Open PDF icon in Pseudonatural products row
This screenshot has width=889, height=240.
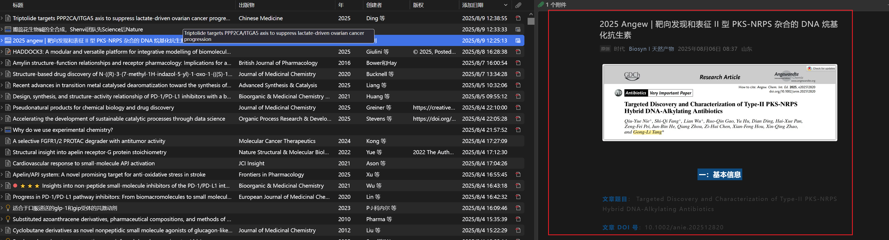point(518,107)
